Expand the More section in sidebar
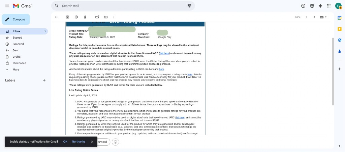 pyautogui.click(x=16, y=69)
